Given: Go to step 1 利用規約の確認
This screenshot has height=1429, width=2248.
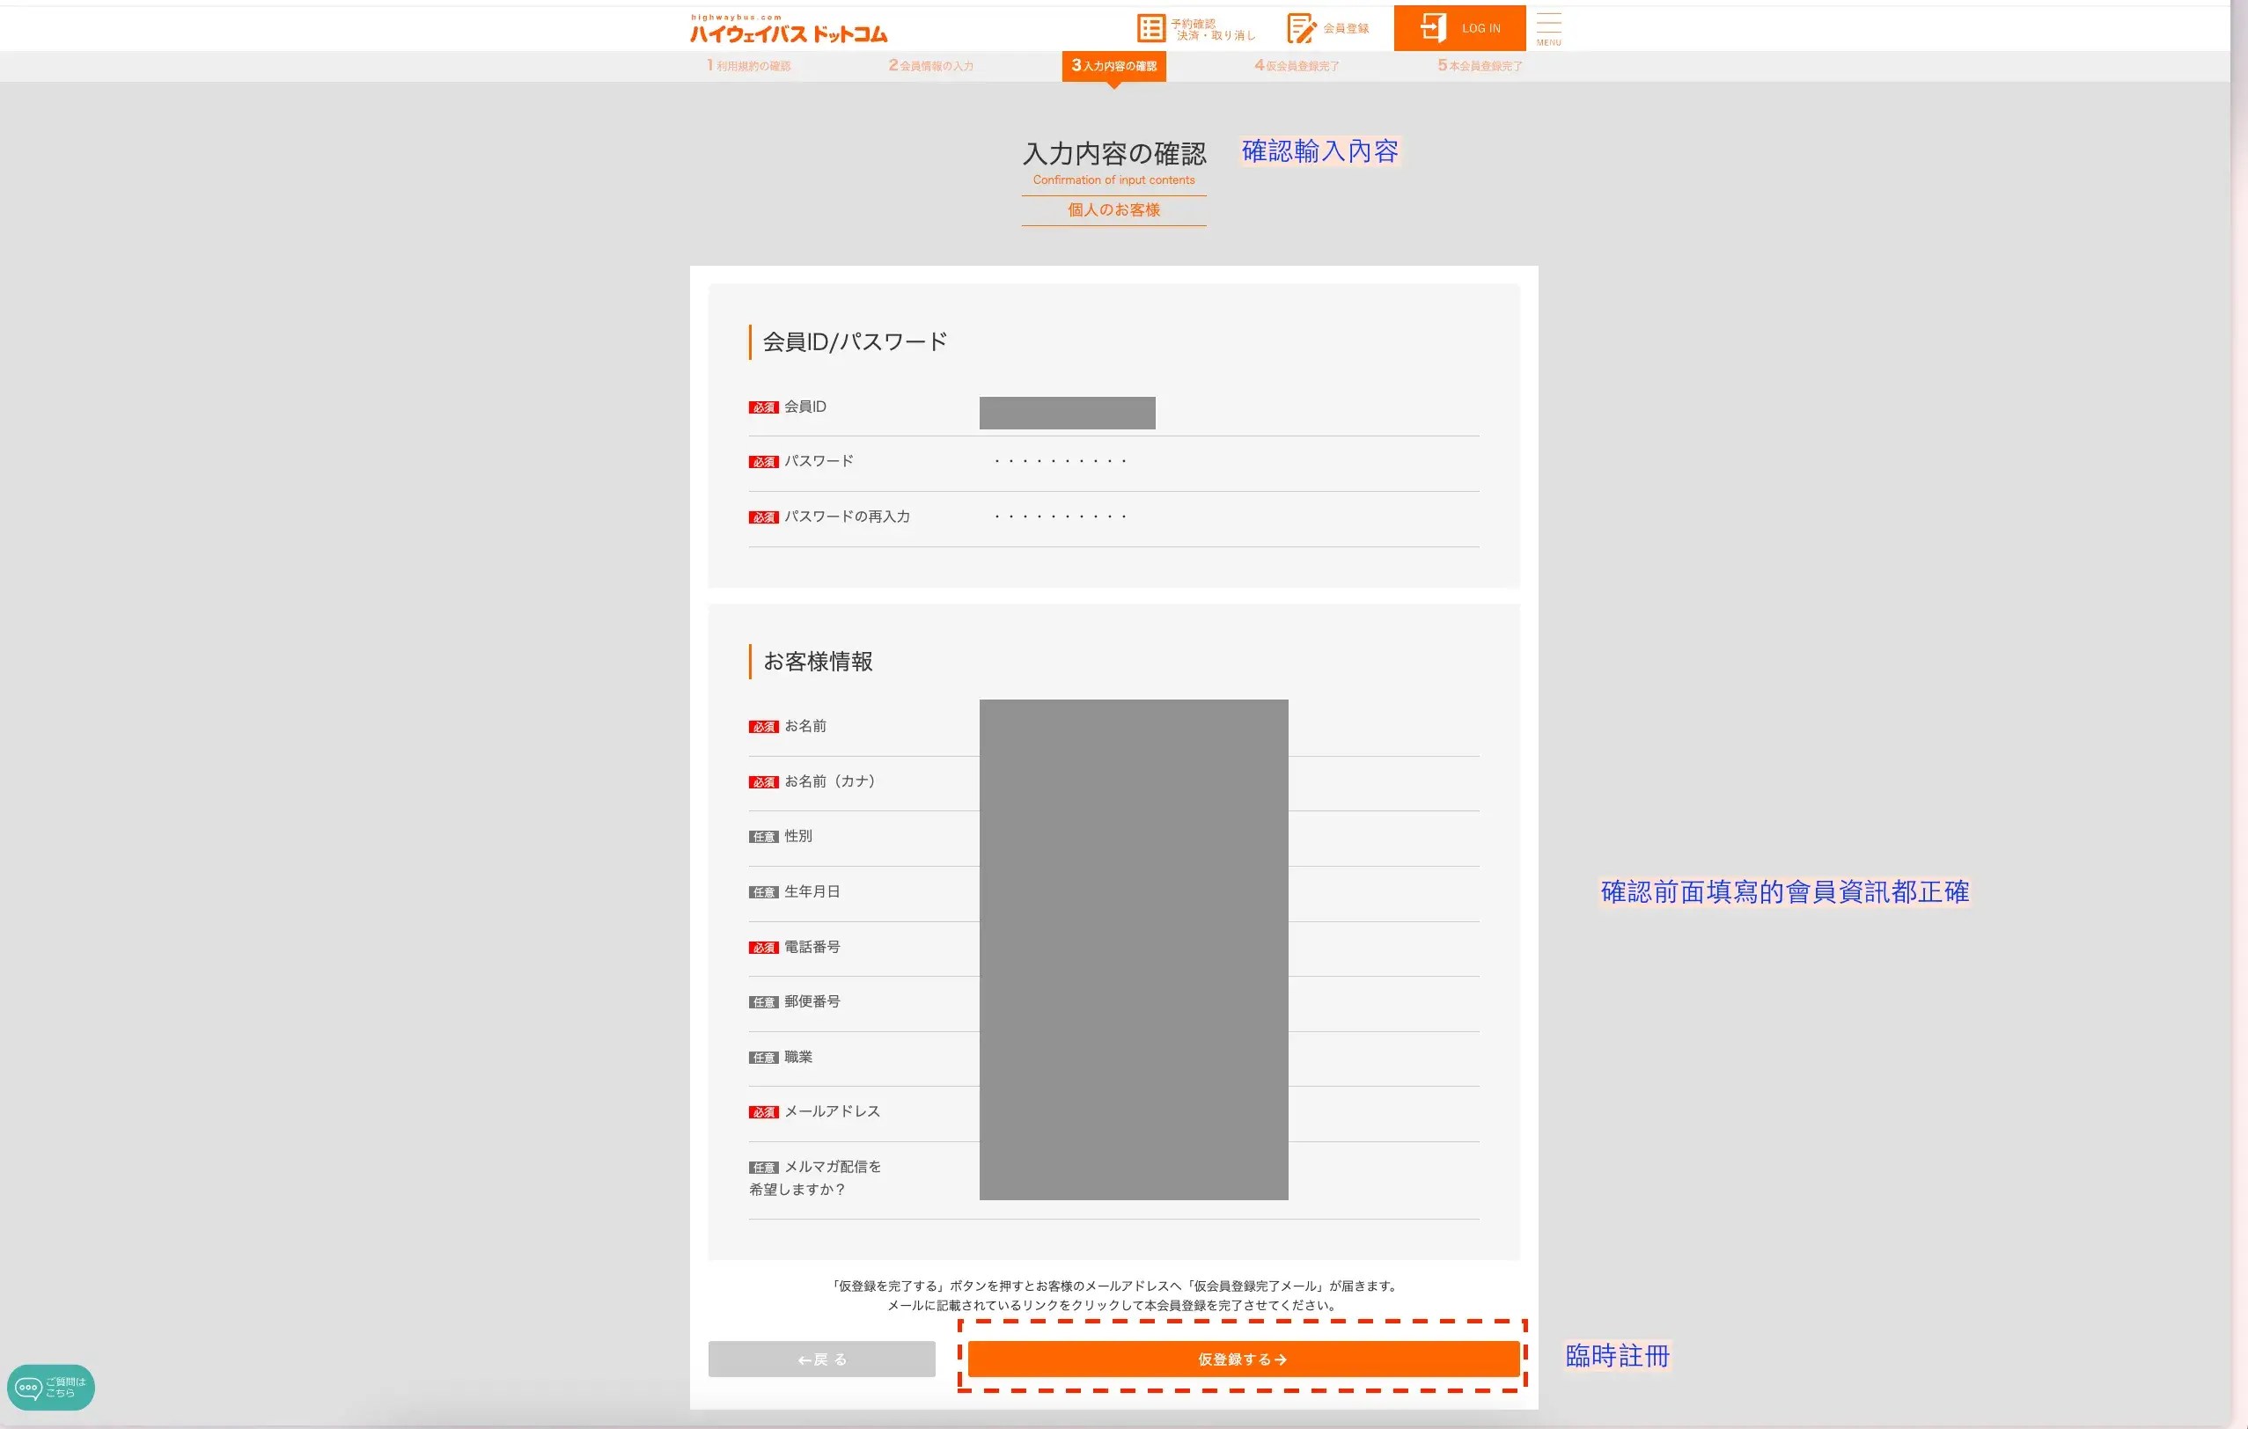Looking at the screenshot, I should (x=749, y=65).
